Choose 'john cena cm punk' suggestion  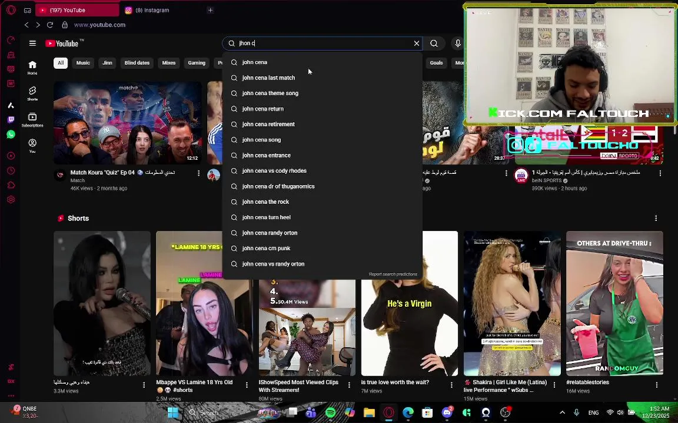[x=322, y=249]
